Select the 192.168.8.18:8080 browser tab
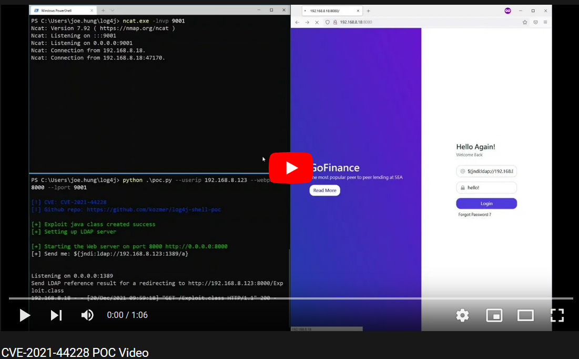Viewport: 579px width, 359px height. coord(332,11)
